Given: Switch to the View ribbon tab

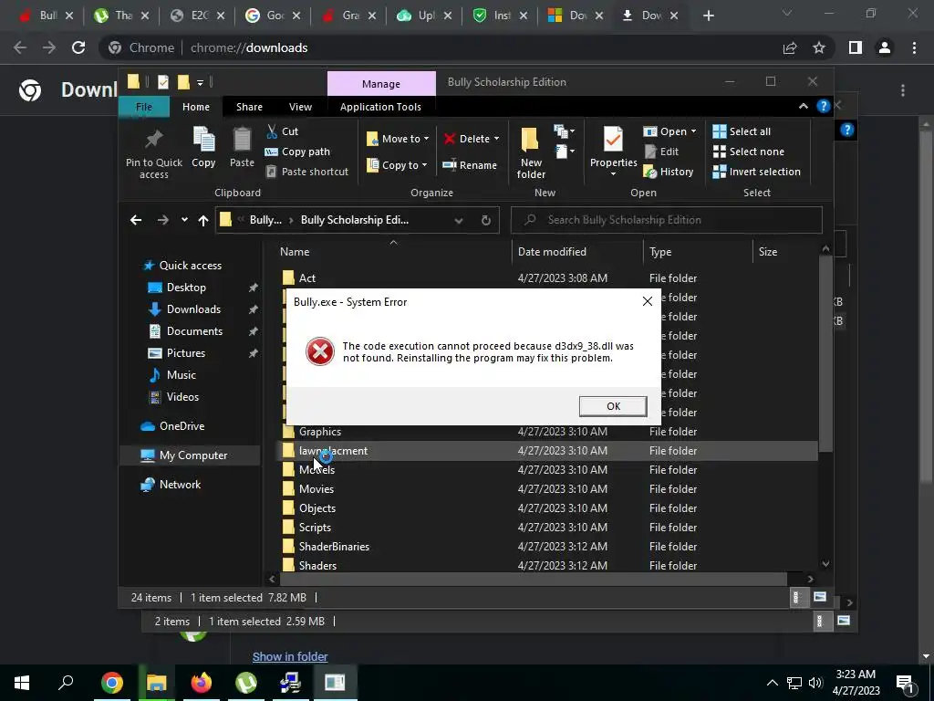Looking at the screenshot, I should pos(300,107).
